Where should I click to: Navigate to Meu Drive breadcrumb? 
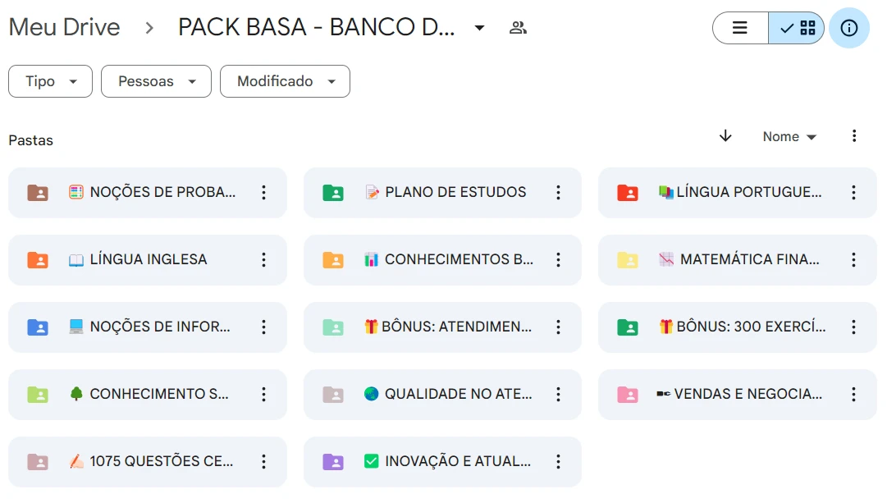click(x=64, y=27)
